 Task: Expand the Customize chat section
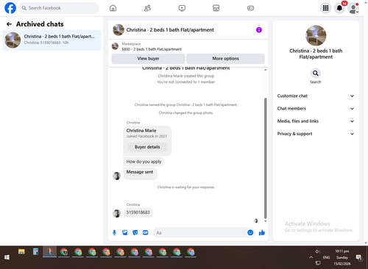tap(316, 96)
